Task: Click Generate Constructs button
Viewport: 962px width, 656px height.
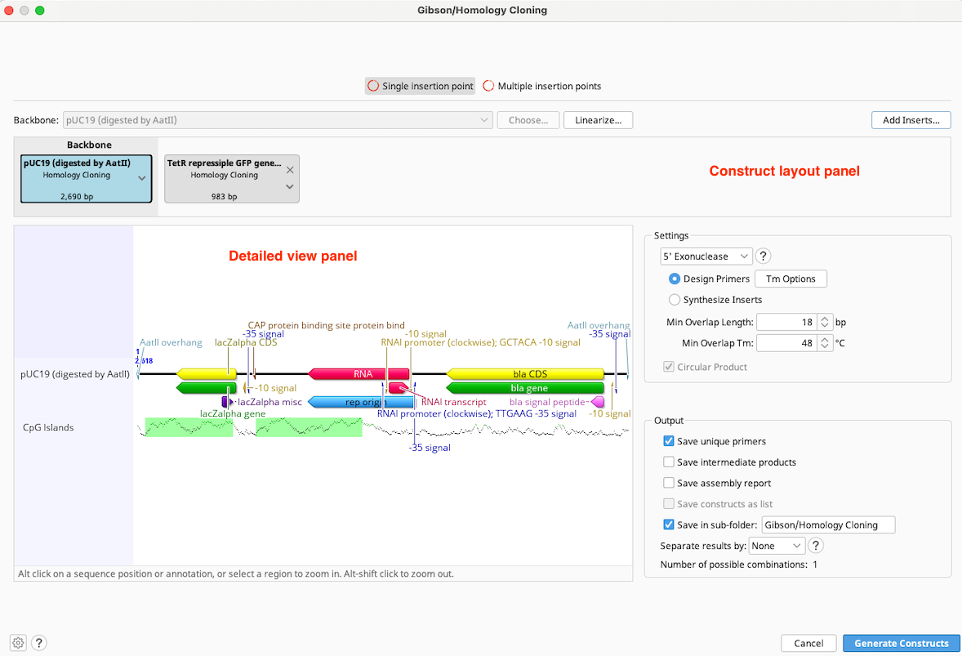Action: [902, 643]
